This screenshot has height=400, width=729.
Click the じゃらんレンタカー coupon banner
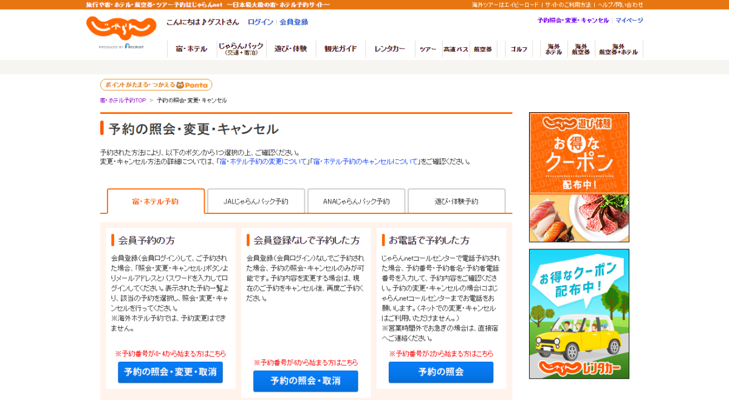579,314
